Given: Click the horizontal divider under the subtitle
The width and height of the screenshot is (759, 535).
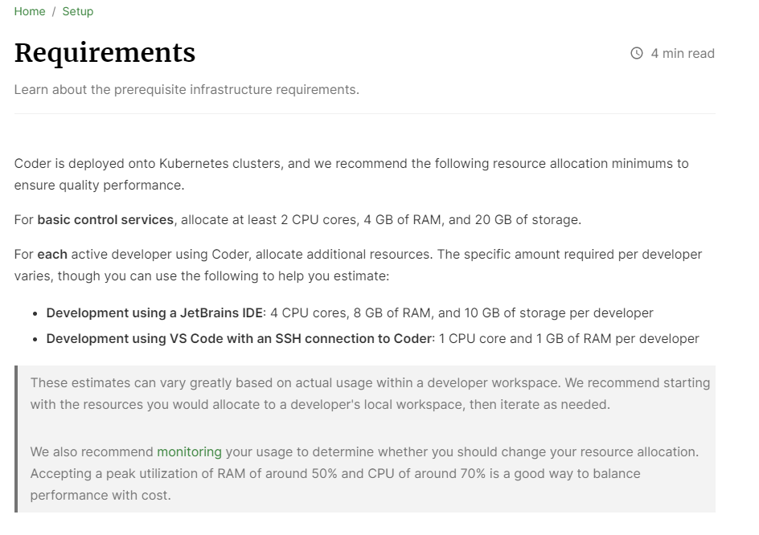Looking at the screenshot, I should pyautogui.click(x=364, y=114).
